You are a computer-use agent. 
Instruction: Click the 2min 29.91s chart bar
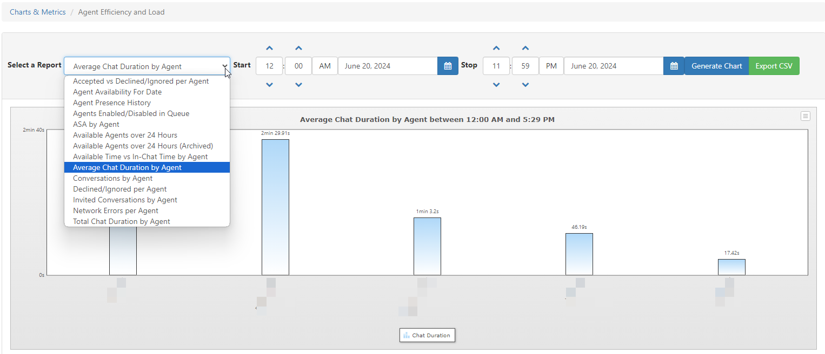tap(275, 207)
